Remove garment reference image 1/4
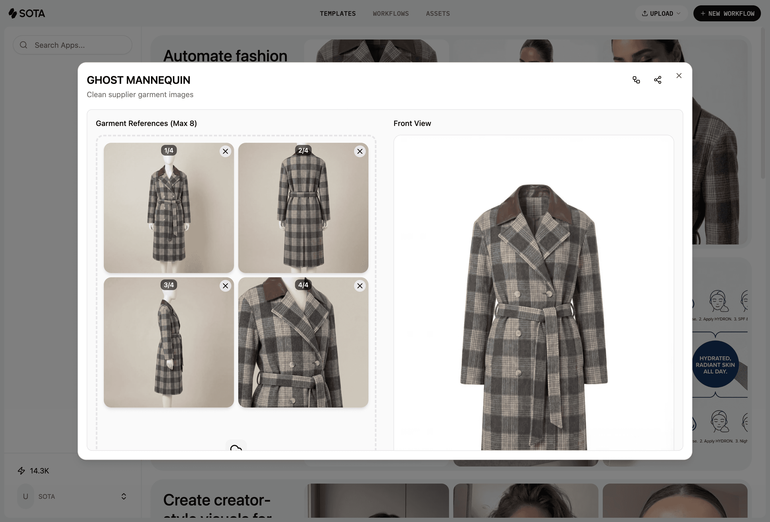 pyautogui.click(x=225, y=152)
